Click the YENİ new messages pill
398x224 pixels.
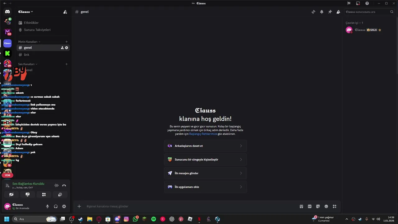click(7, 175)
